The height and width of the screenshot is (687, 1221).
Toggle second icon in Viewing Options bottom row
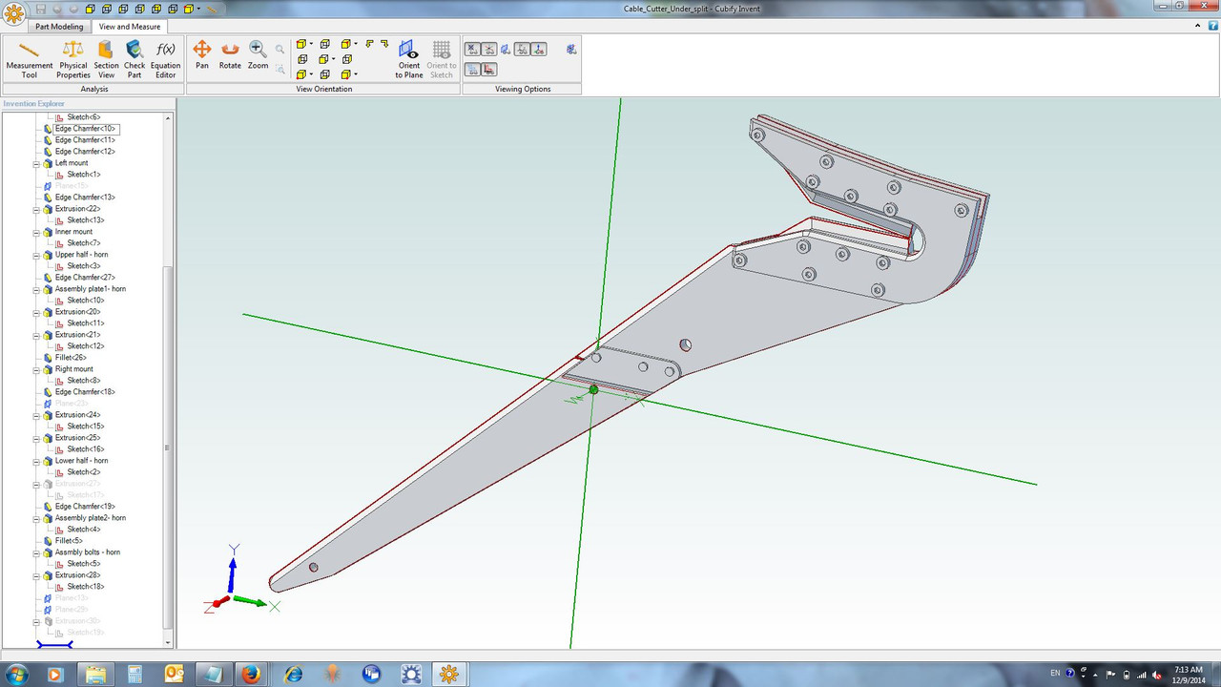(488, 69)
